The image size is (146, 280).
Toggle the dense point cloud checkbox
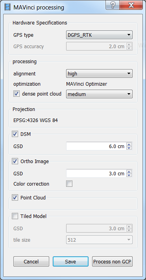point(17,94)
